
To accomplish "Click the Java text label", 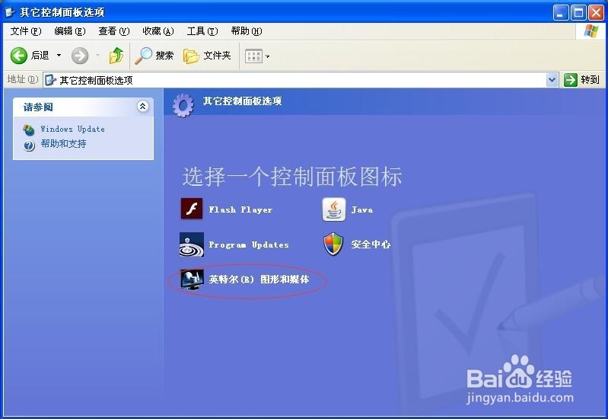I will (362, 209).
